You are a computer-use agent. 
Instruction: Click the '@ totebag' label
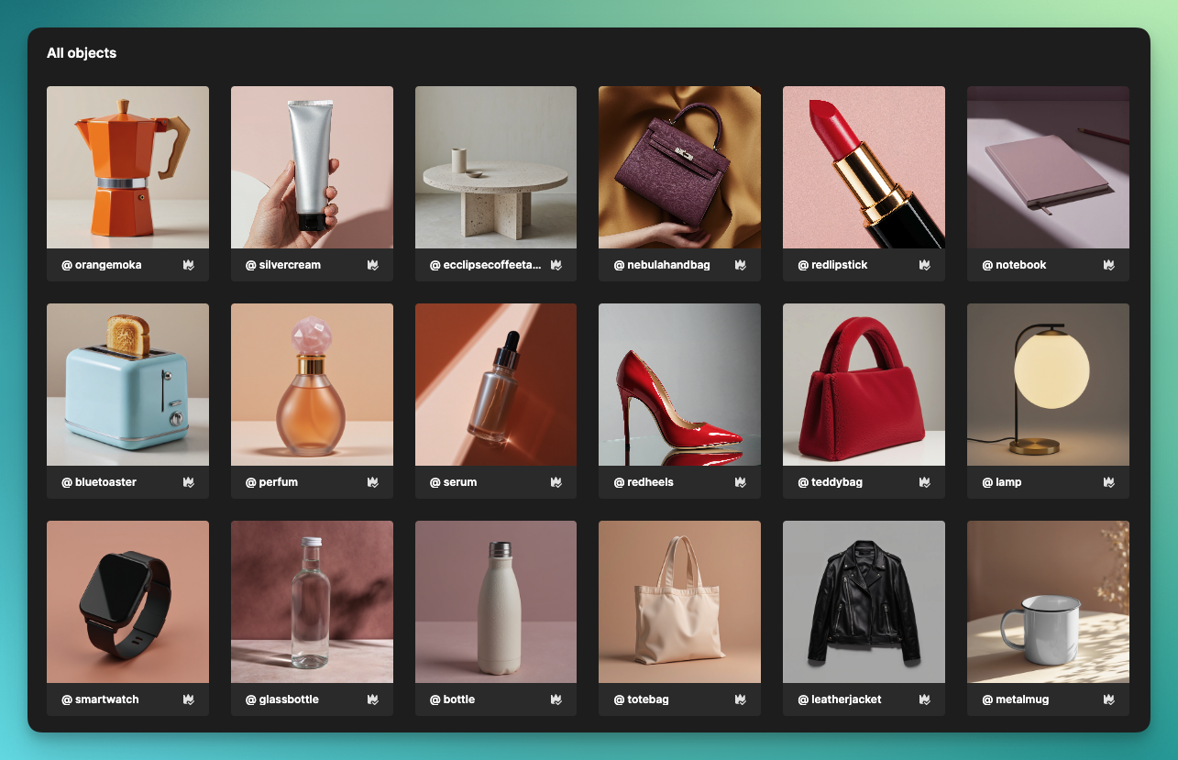[x=641, y=699]
